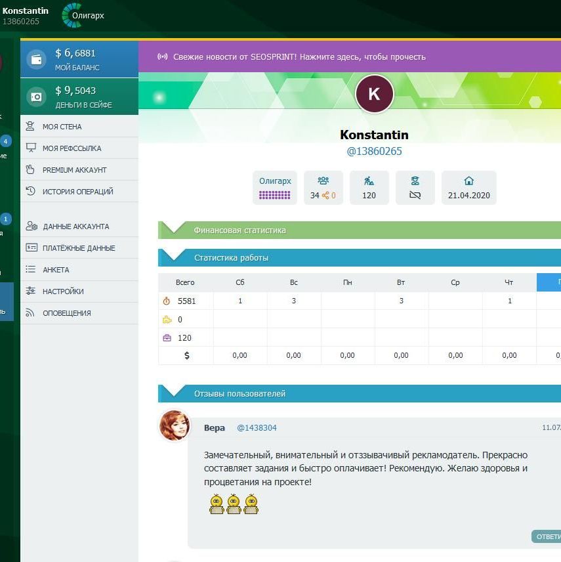Click Вера's avatar photo
The image size is (561, 562).
coord(175,425)
